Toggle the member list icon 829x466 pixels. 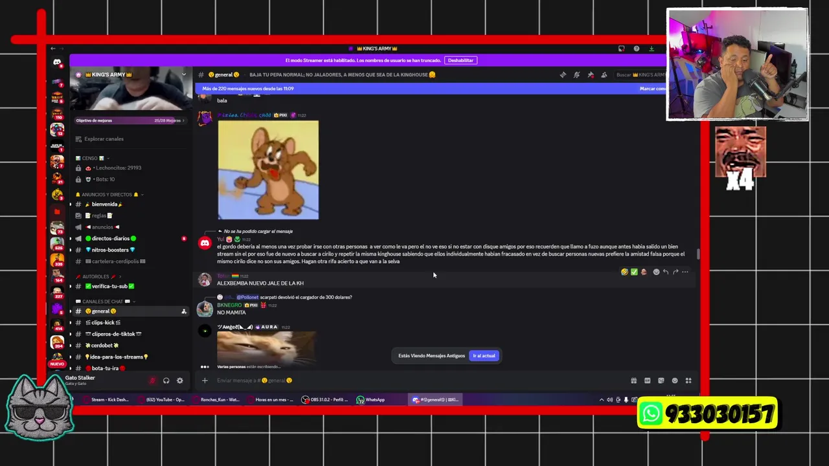(x=604, y=74)
